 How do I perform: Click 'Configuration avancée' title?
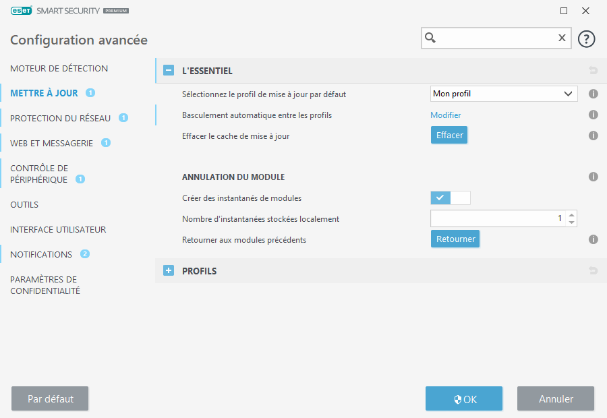point(79,40)
